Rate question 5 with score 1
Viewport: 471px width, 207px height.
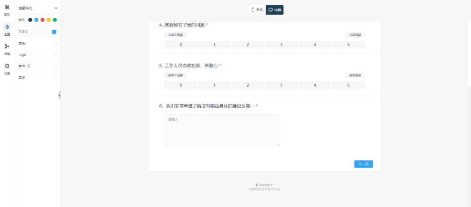pos(214,85)
